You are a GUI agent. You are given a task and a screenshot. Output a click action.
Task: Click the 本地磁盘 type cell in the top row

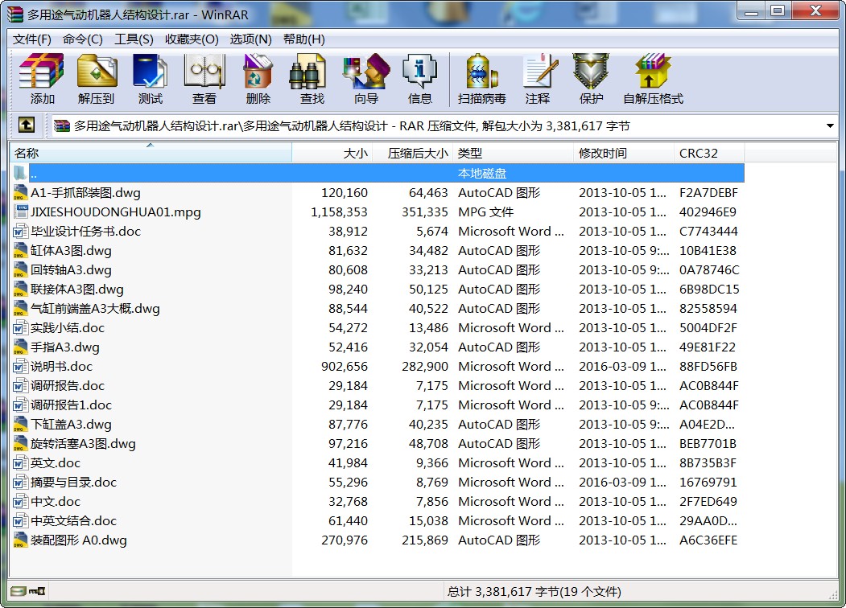[x=482, y=174]
